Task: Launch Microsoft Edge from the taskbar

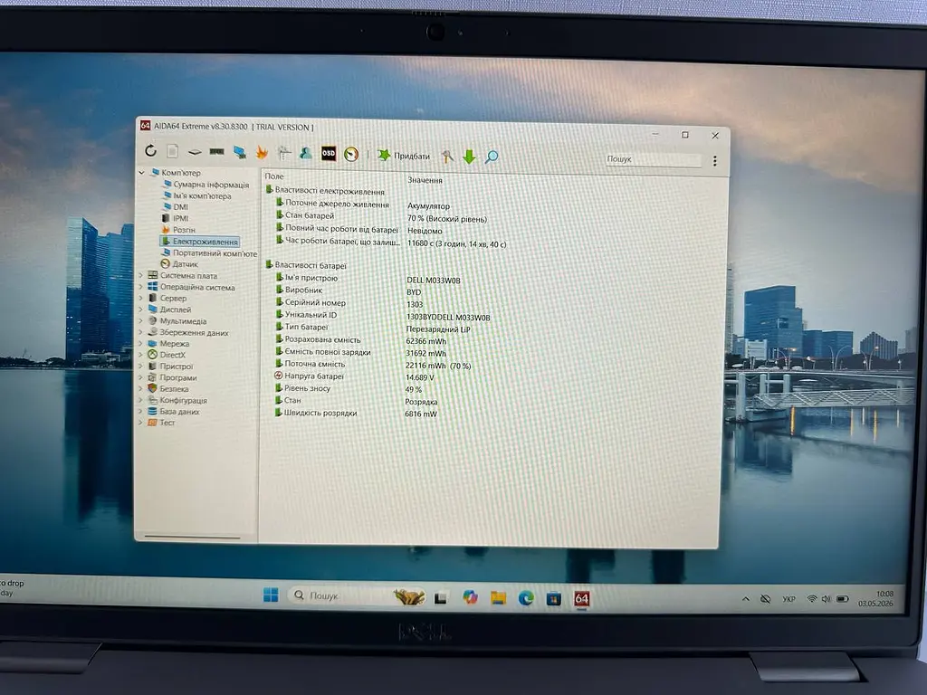Action: [526, 599]
